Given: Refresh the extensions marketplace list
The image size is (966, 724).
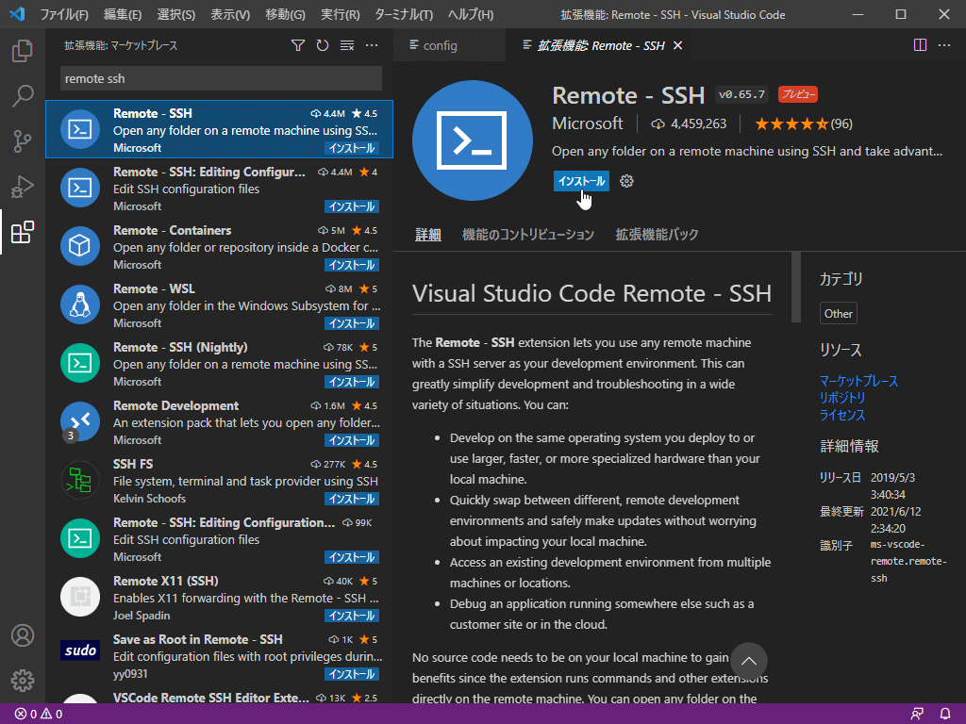Looking at the screenshot, I should [321, 44].
